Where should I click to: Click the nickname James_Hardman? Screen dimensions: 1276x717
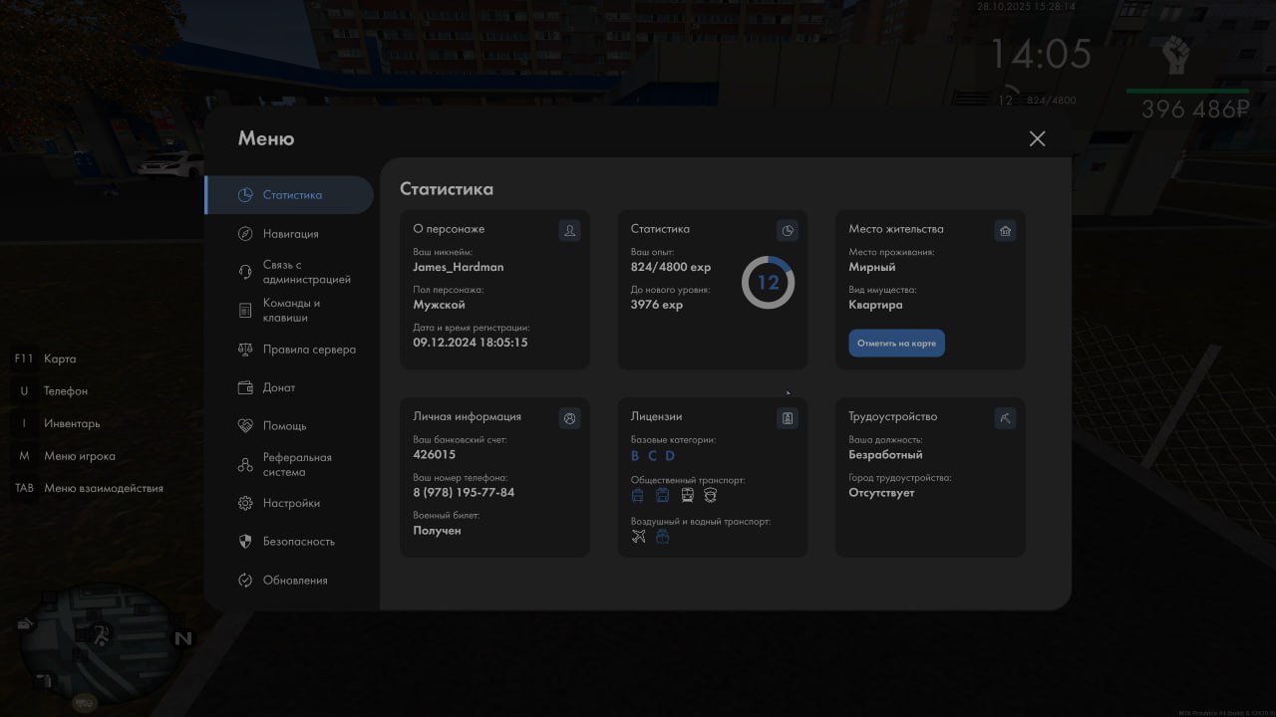[459, 267]
